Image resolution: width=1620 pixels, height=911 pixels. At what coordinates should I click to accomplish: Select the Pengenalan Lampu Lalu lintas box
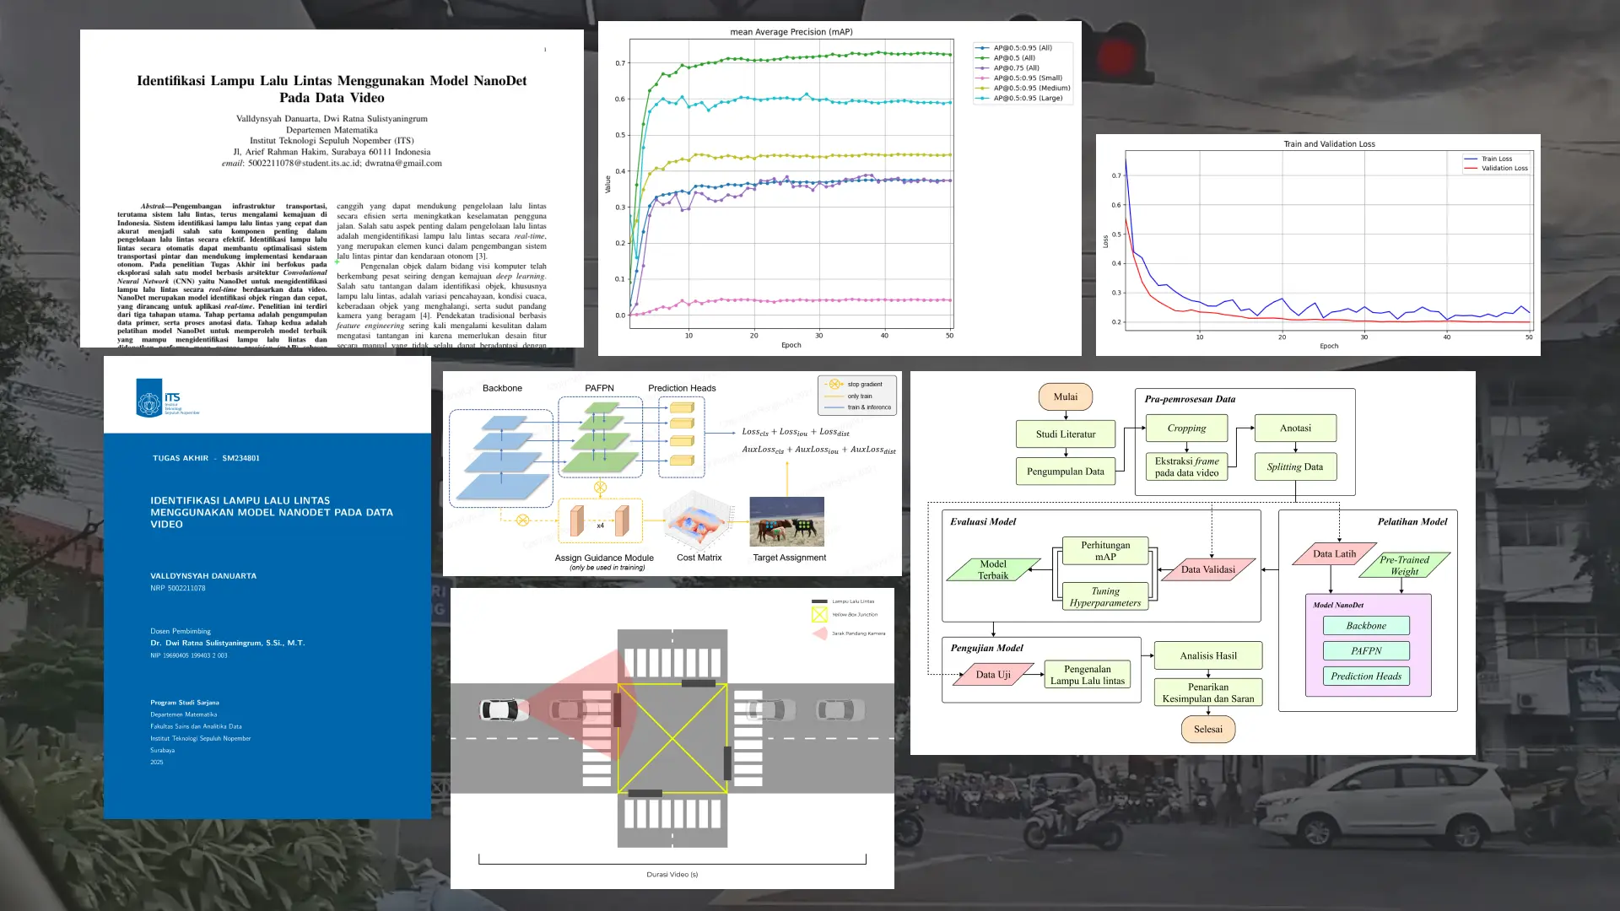pyautogui.click(x=1088, y=675)
